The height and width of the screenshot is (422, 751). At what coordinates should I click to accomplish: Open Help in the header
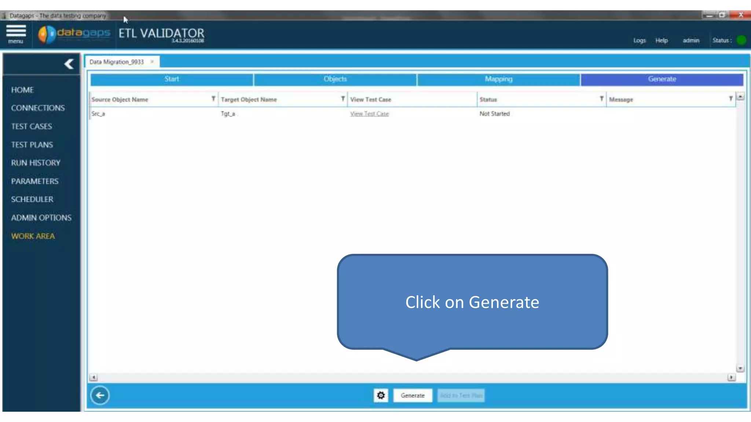pos(662,41)
